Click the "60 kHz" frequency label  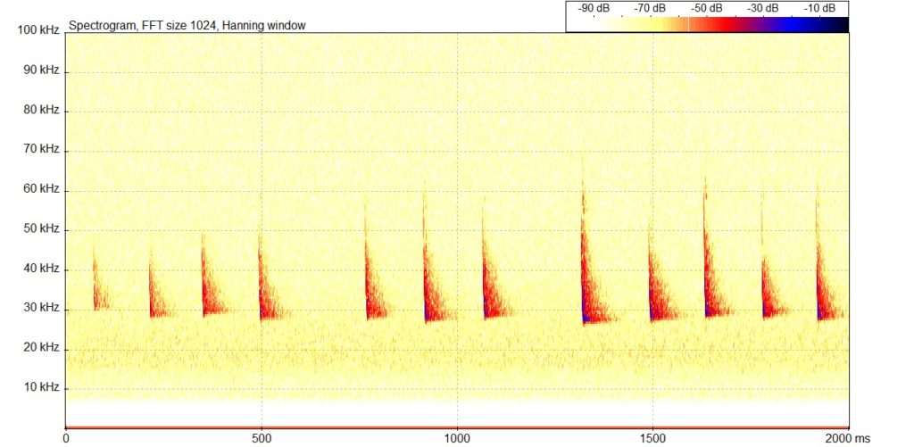click(41, 189)
